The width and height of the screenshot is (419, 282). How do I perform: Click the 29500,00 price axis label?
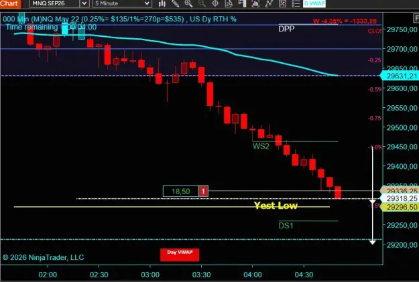(402, 127)
